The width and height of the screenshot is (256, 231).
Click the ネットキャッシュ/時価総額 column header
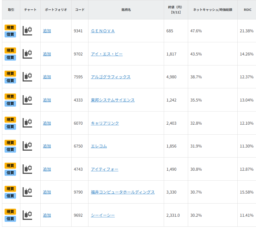(x=212, y=10)
